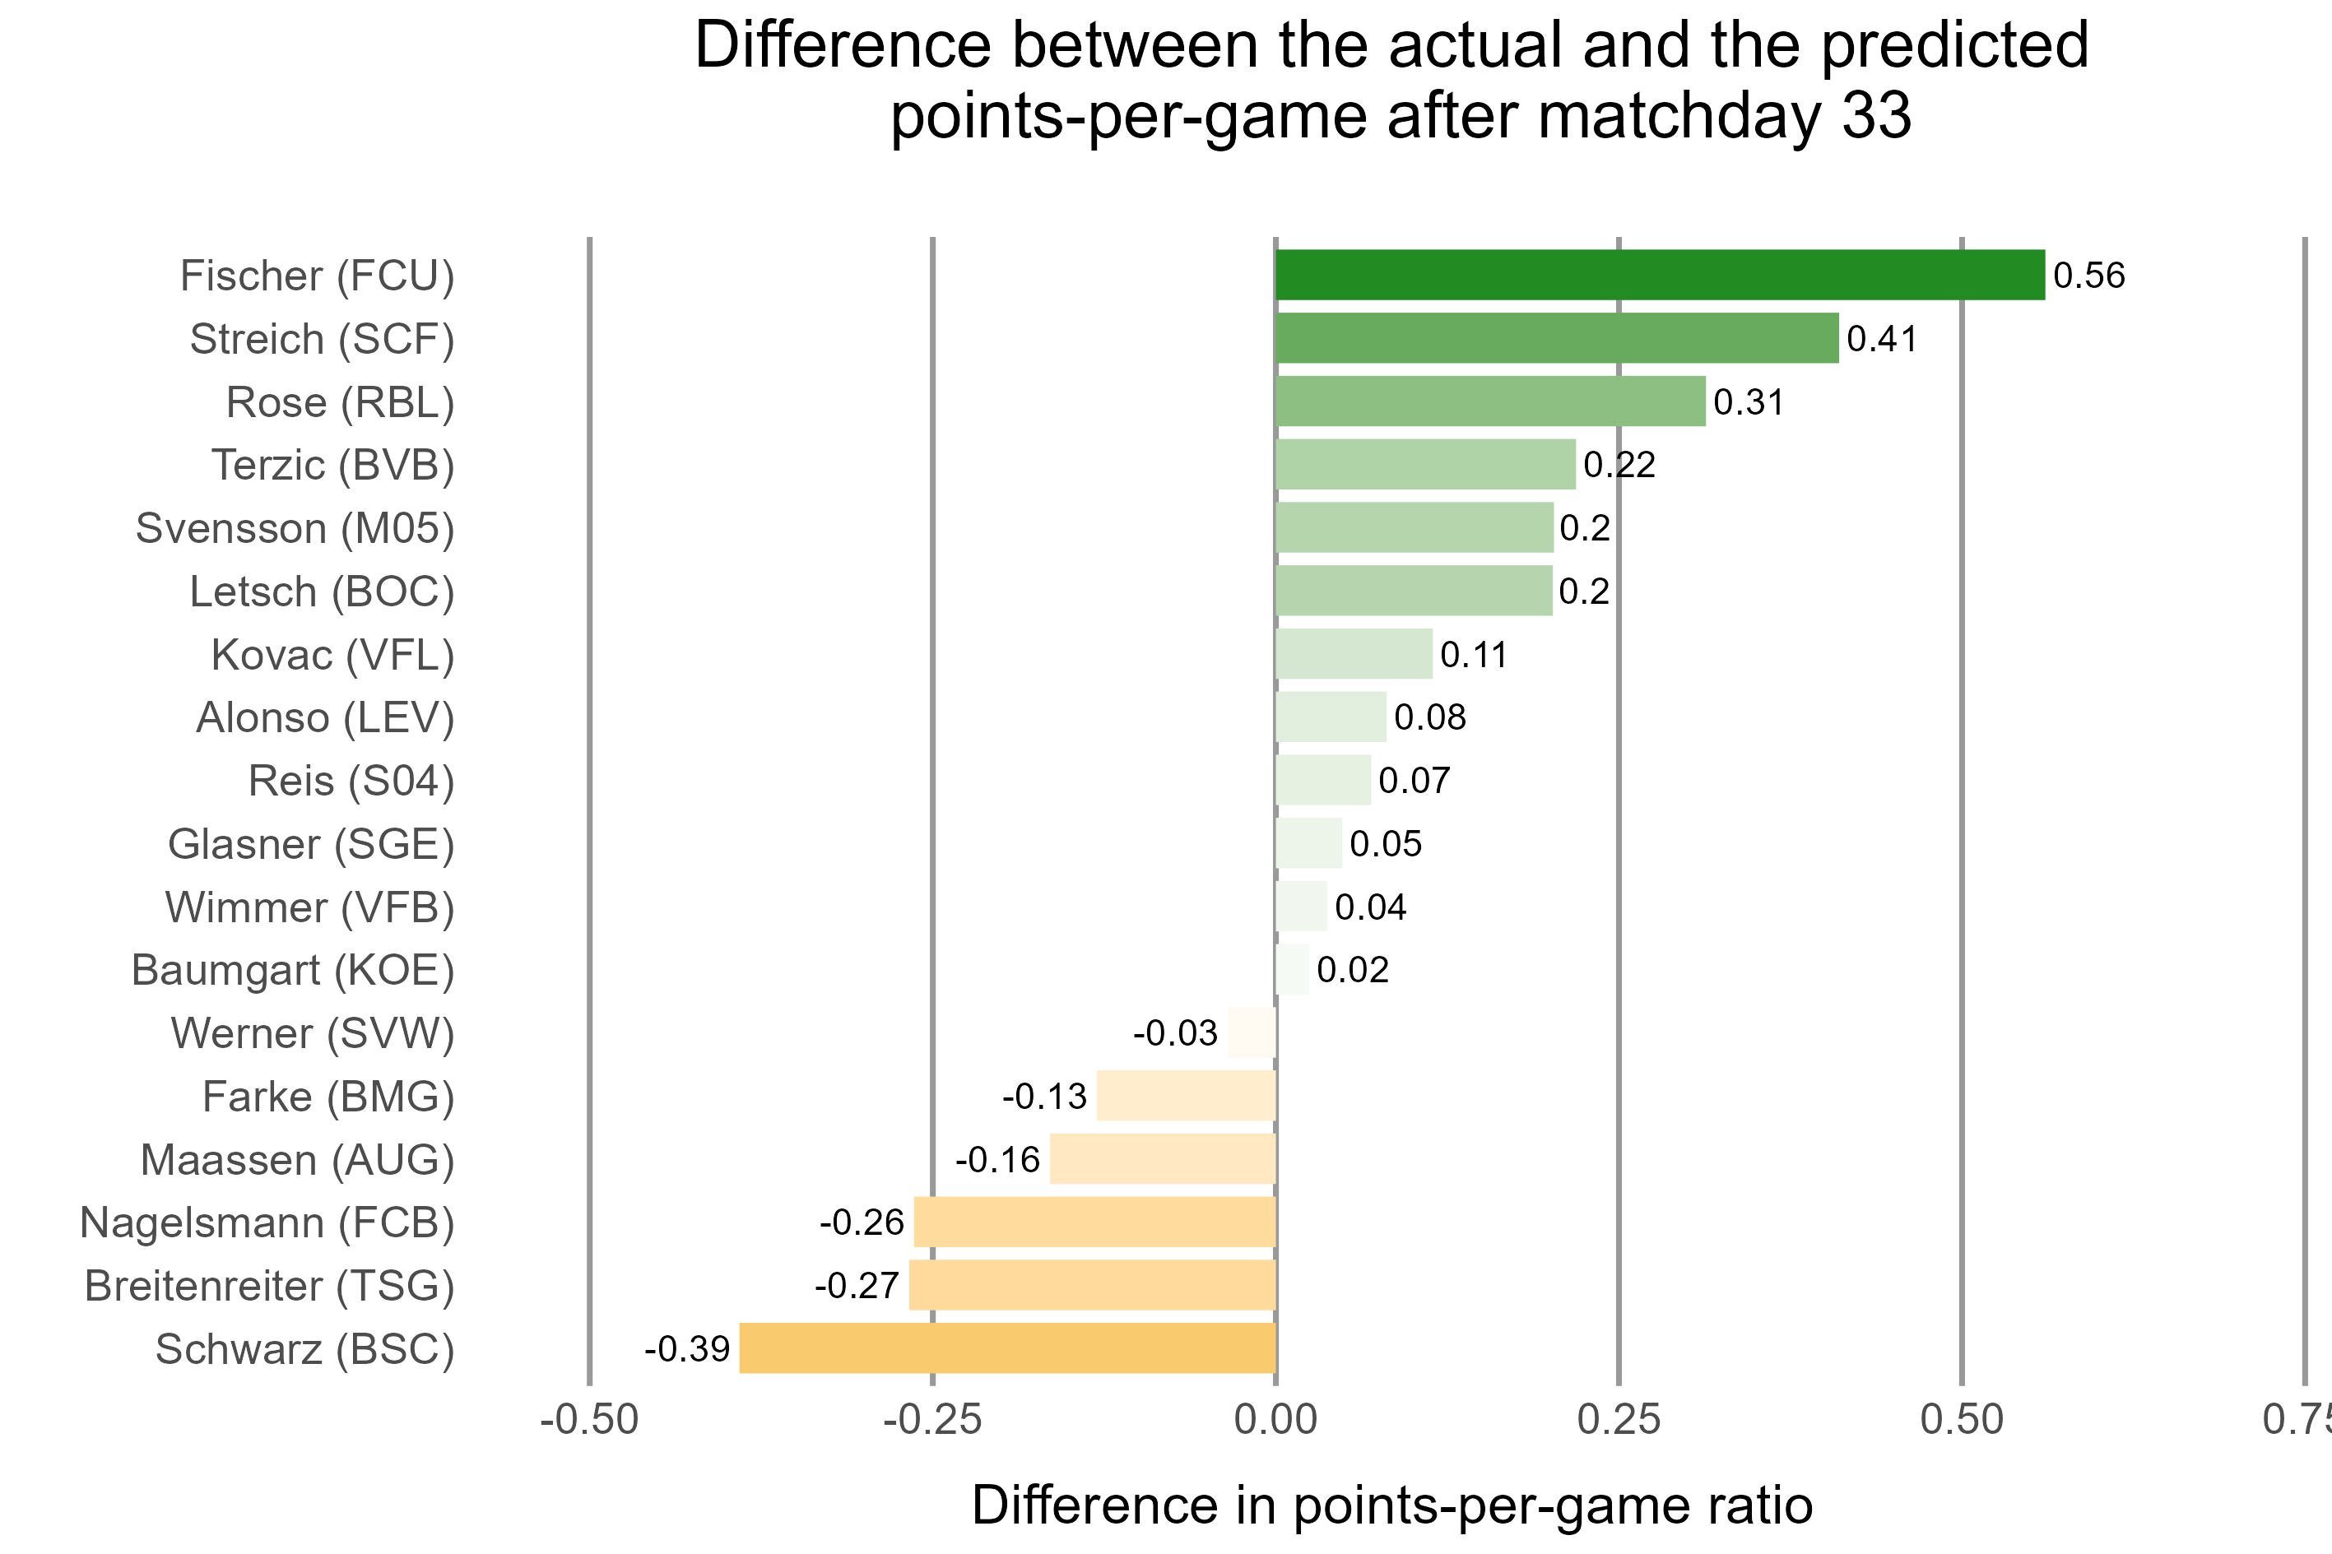
Task: Click the orange Schwarz (BSC) bar
Action: (x=1007, y=1348)
